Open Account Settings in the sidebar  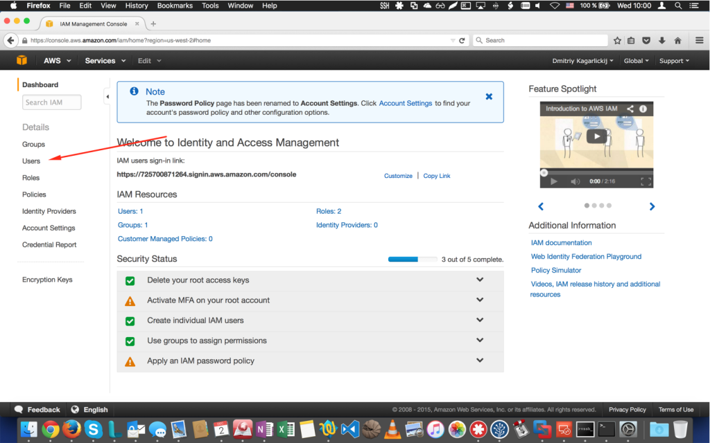(x=49, y=228)
